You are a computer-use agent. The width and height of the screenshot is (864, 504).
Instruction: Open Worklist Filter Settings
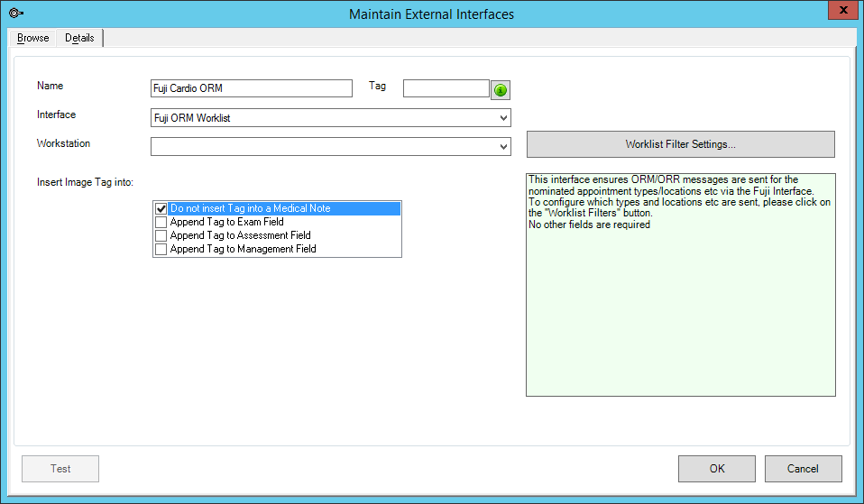pyautogui.click(x=681, y=144)
